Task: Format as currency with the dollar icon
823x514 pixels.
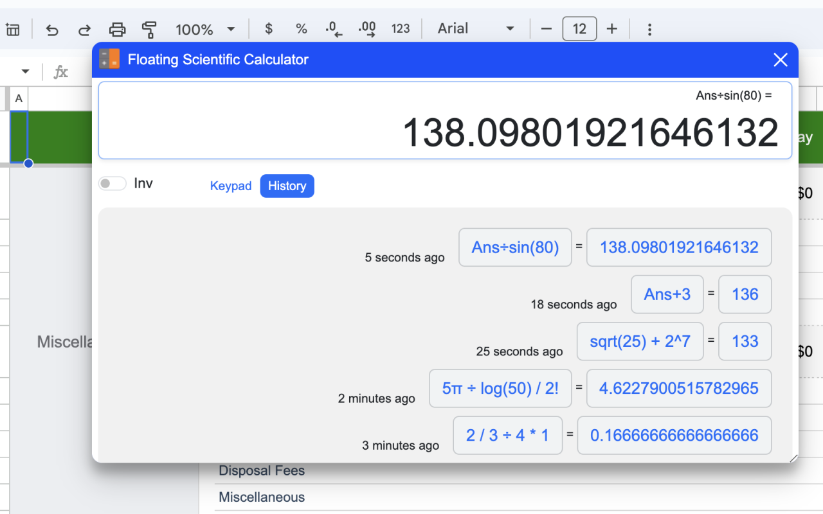Action: point(269,29)
